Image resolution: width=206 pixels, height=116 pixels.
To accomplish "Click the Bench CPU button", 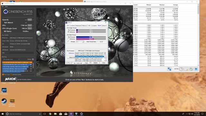I will coord(71,57).
